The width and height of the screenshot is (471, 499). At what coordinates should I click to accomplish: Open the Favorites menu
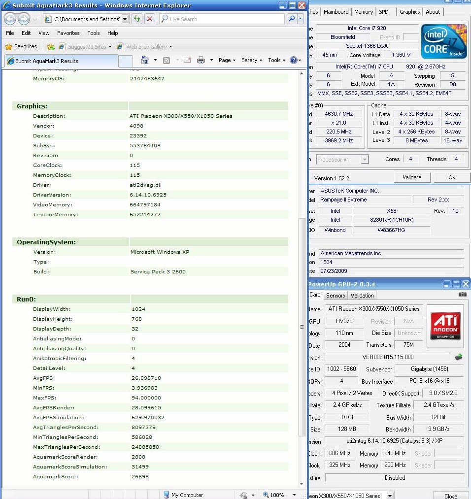[68, 33]
